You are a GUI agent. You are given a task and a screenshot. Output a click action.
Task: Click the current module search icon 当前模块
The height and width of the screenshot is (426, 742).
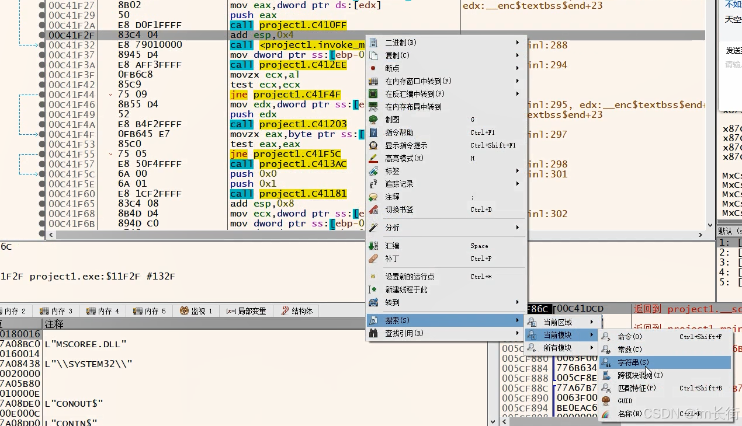[532, 335]
